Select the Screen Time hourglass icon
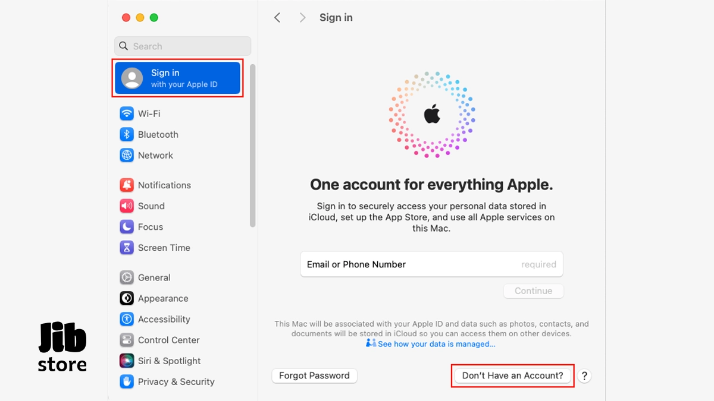 pyautogui.click(x=127, y=248)
